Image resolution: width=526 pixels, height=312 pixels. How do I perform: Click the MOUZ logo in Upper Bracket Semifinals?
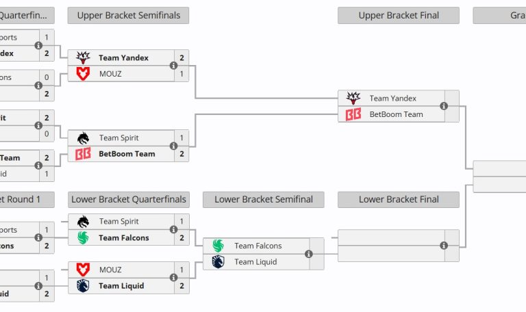[83, 74]
